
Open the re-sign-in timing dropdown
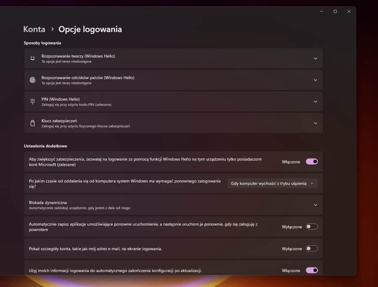[x=272, y=183]
